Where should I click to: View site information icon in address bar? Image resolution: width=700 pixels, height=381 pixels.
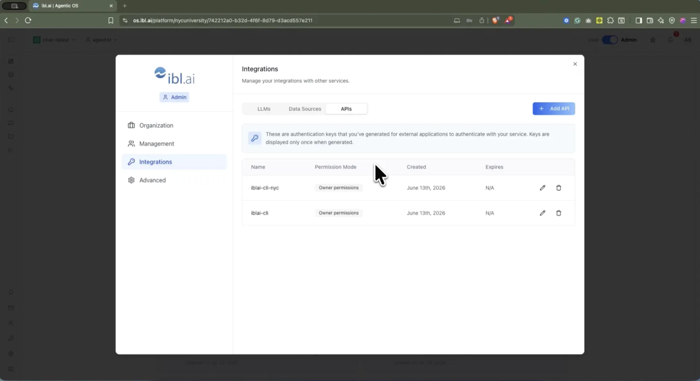(125, 20)
